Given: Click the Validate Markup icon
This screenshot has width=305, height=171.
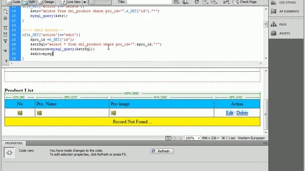Looking at the screenshot, I should (x=226, y=2).
